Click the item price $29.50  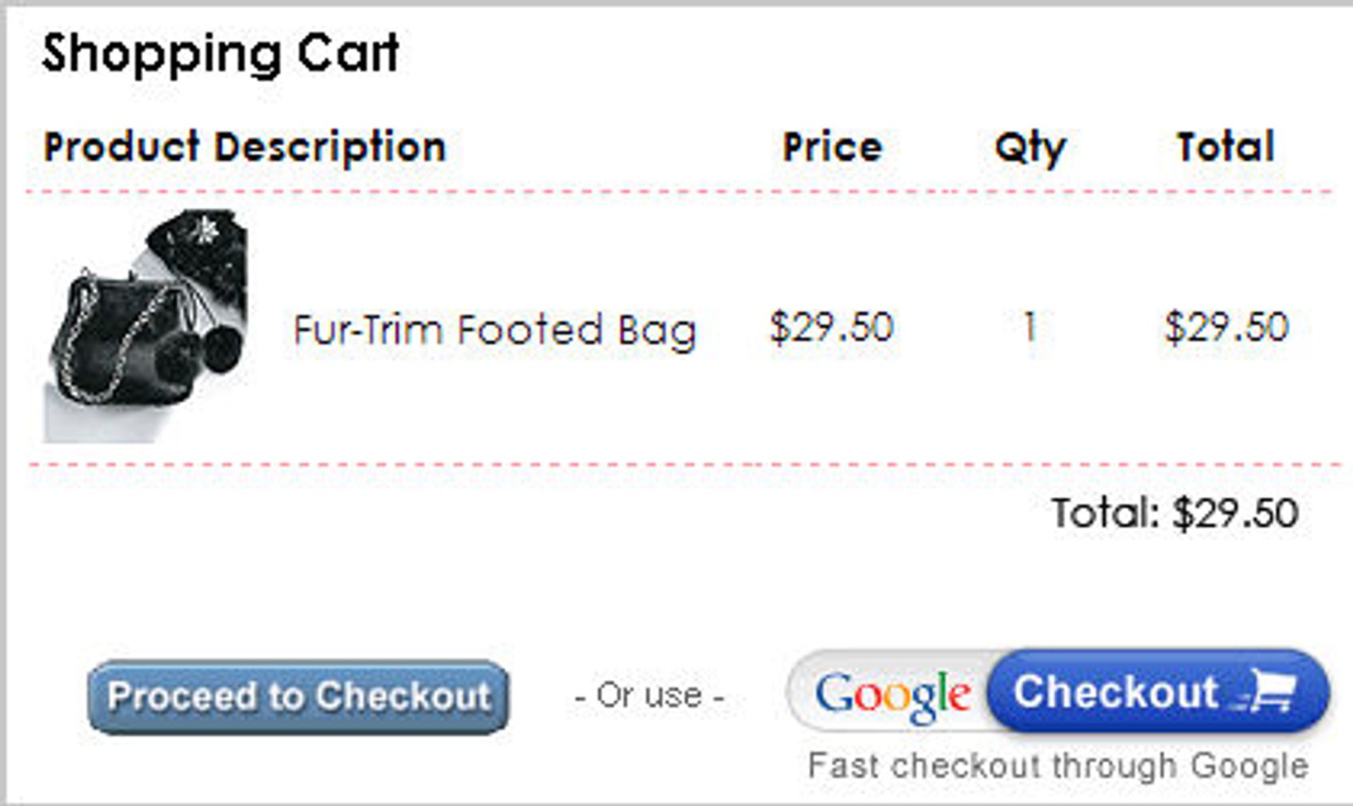[x=831, y=327]
